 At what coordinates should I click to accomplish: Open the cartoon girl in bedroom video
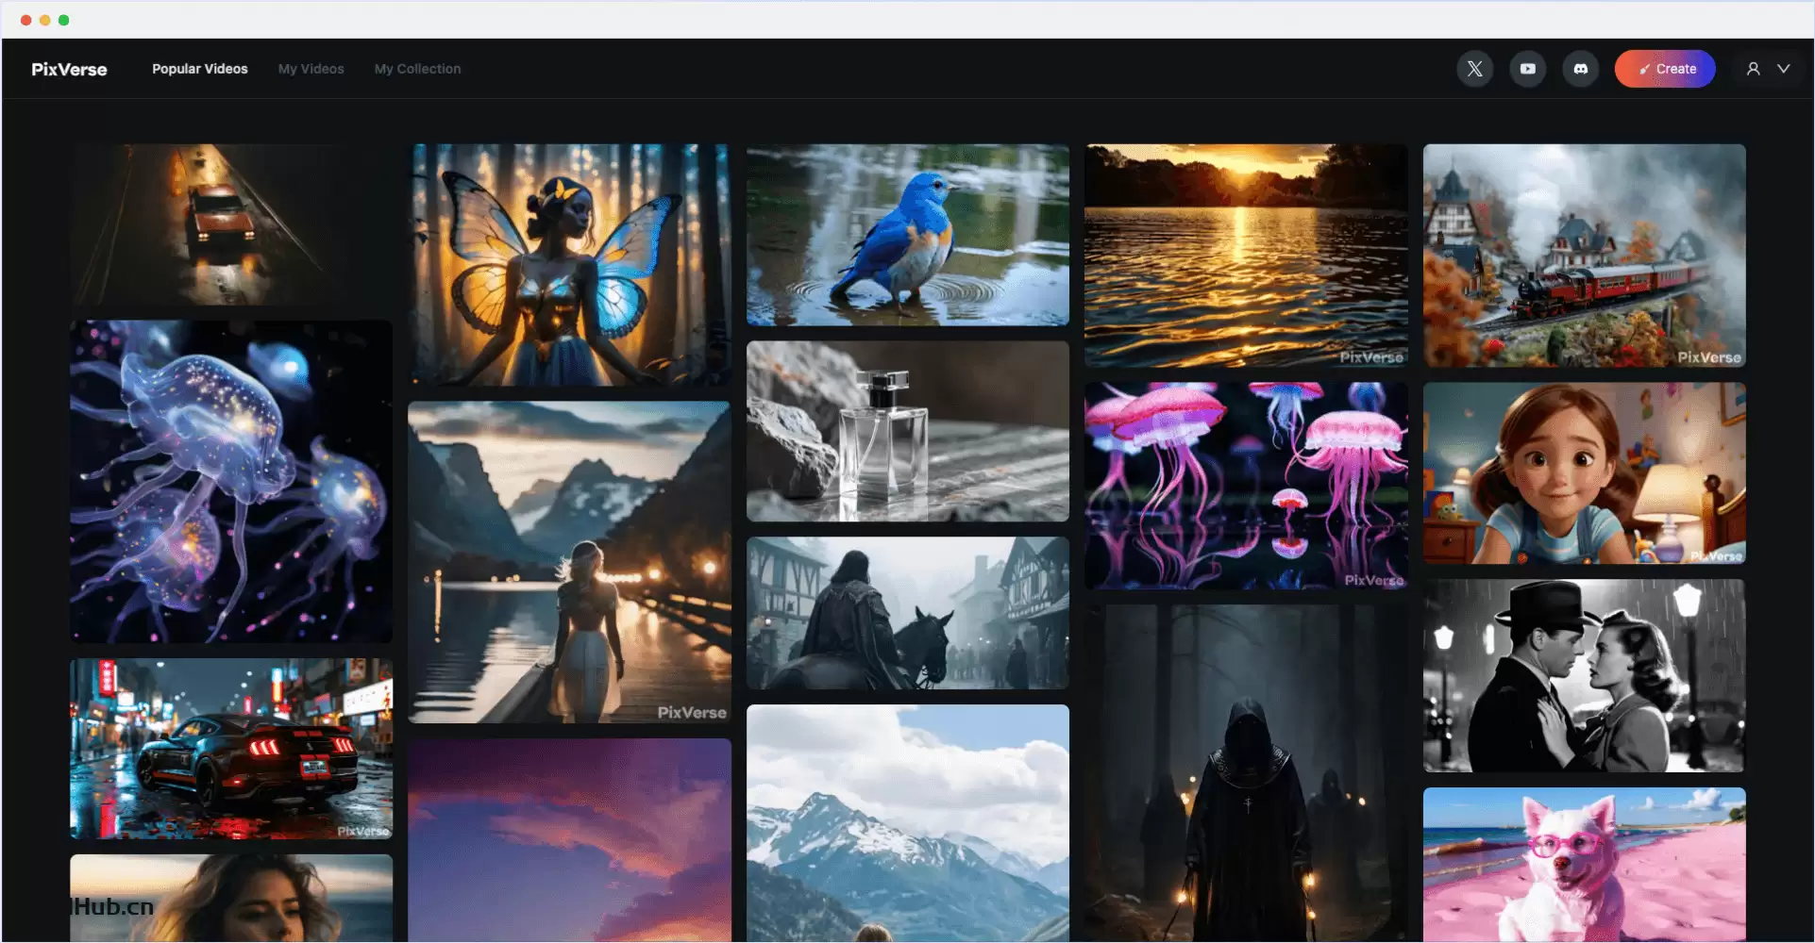coord(1585,473)
